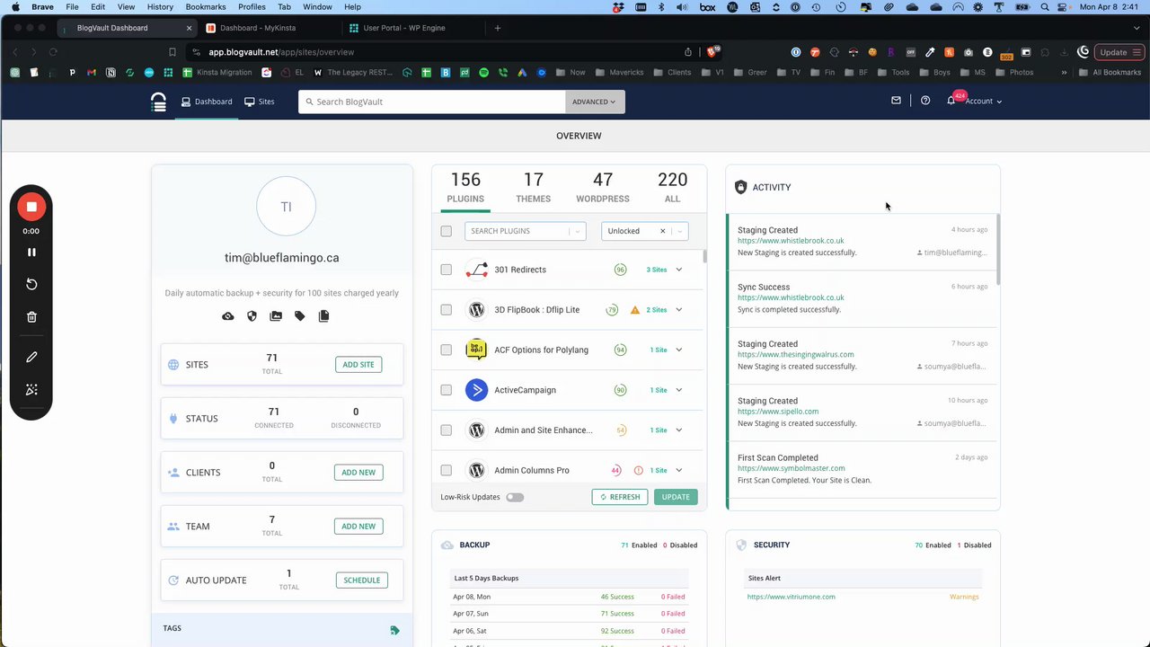Check the Admin Columns Pro checkbox
1150x647 pixels.
446,470
